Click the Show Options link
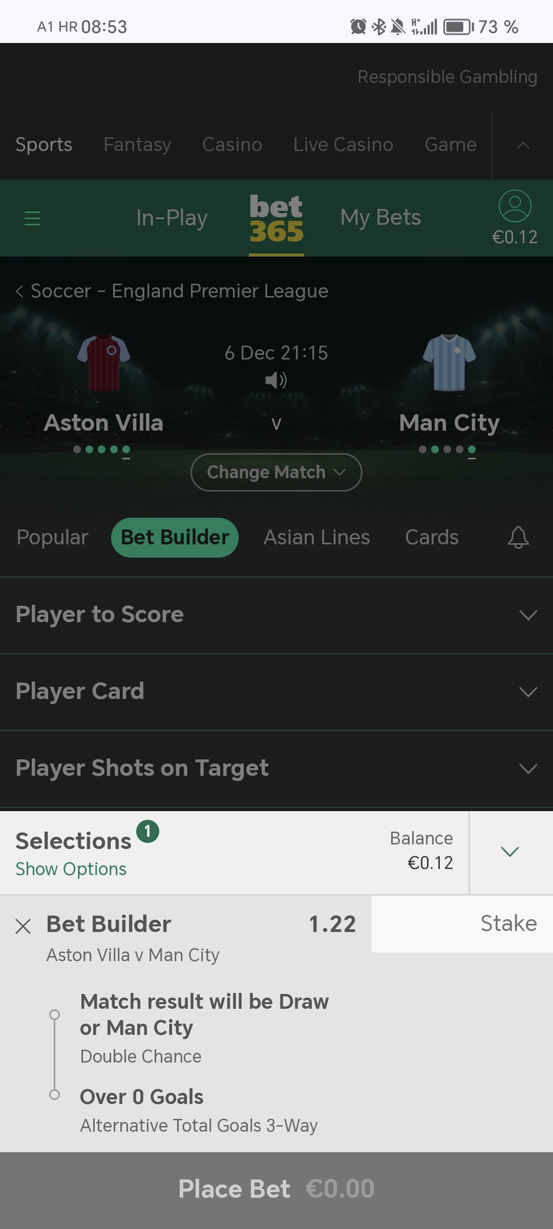553x1229 pixels. pos(71,869)
